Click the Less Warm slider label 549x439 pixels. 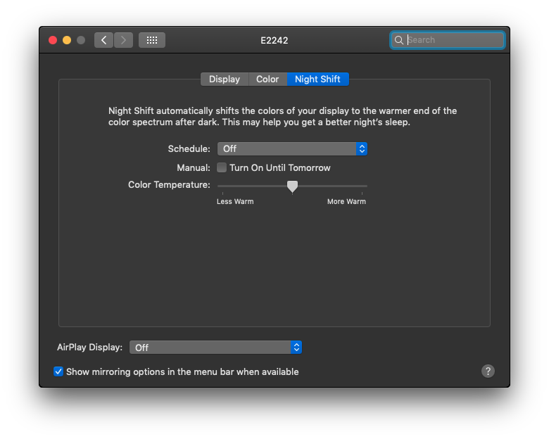click(235, 202)
